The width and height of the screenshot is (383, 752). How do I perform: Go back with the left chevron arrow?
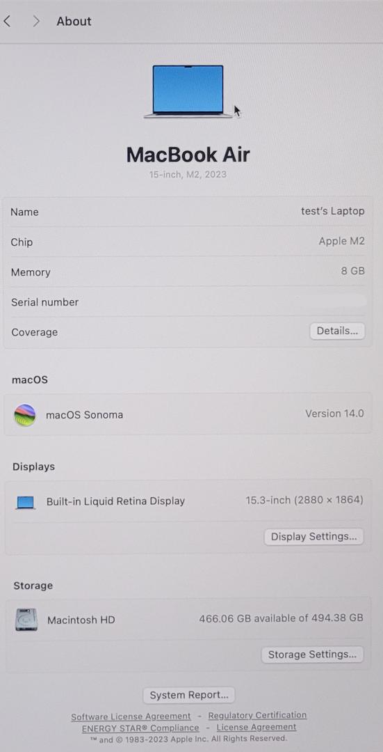click(x=7, y=21)
